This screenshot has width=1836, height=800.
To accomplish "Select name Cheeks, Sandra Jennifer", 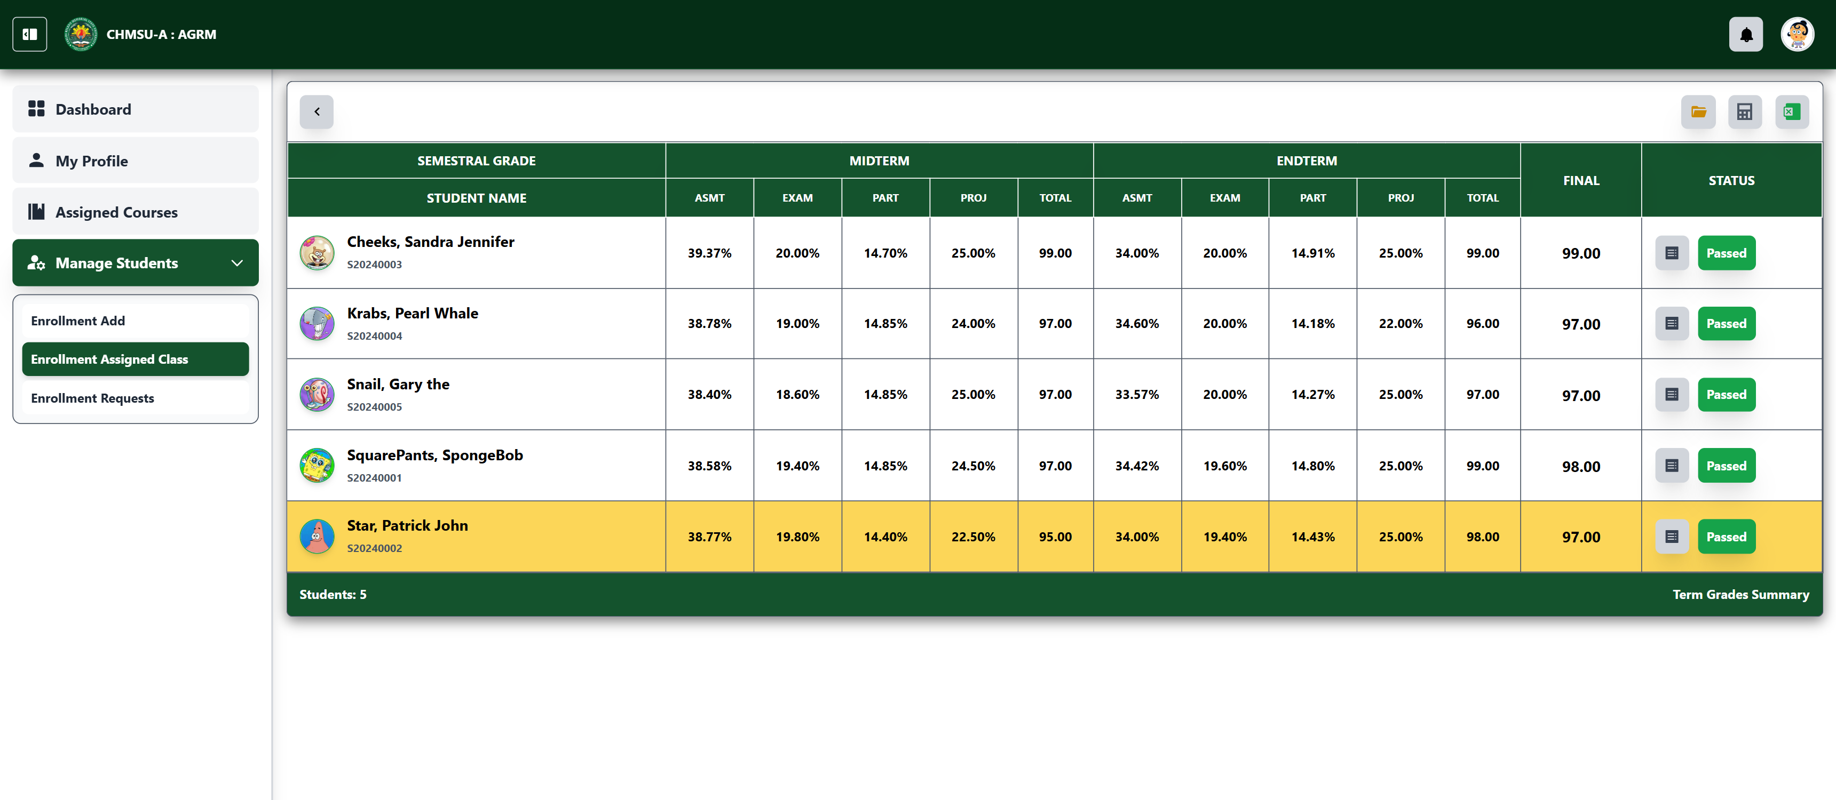I will tap(430, 242).
